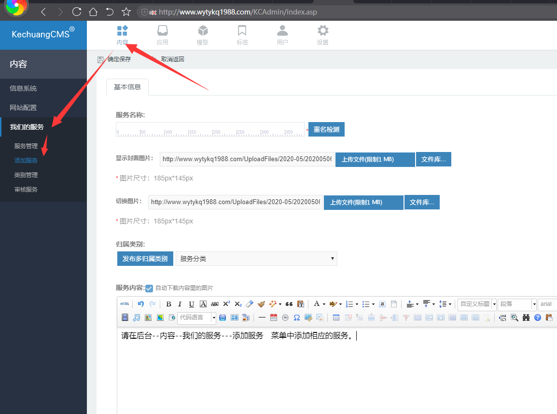Click the 服务名称 input field

coord(210,129)
